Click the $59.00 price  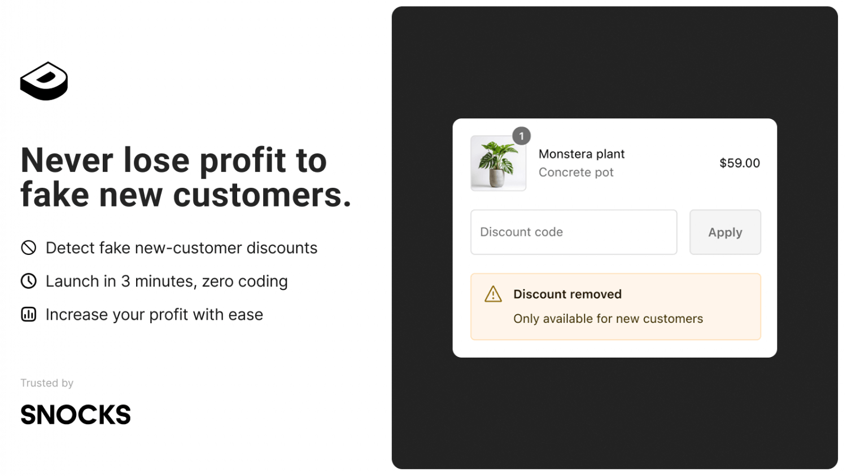pyautogui.click(x=739, y=163)
